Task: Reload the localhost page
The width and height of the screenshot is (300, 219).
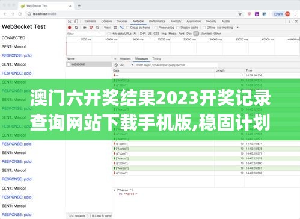Action: pos(20,14)
